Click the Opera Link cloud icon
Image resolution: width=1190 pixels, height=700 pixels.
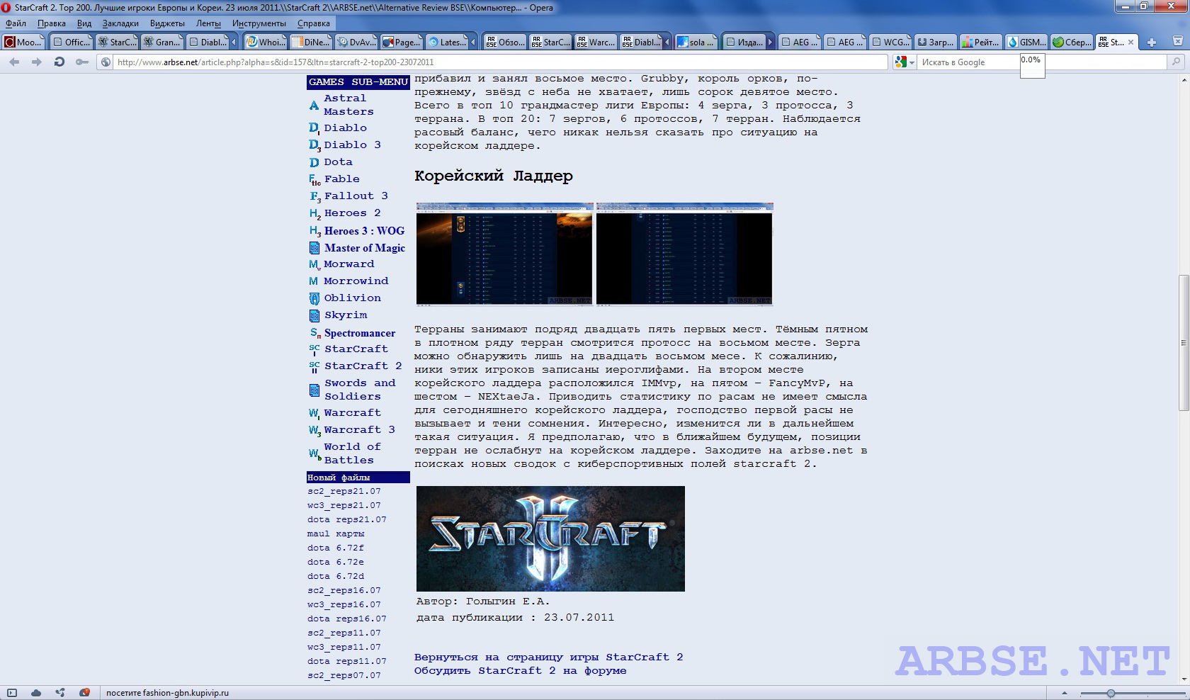[36, 693]
